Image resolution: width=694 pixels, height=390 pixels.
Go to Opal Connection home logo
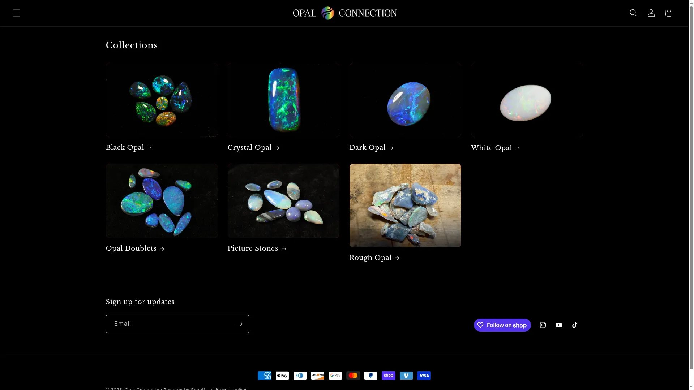(345, 13)
